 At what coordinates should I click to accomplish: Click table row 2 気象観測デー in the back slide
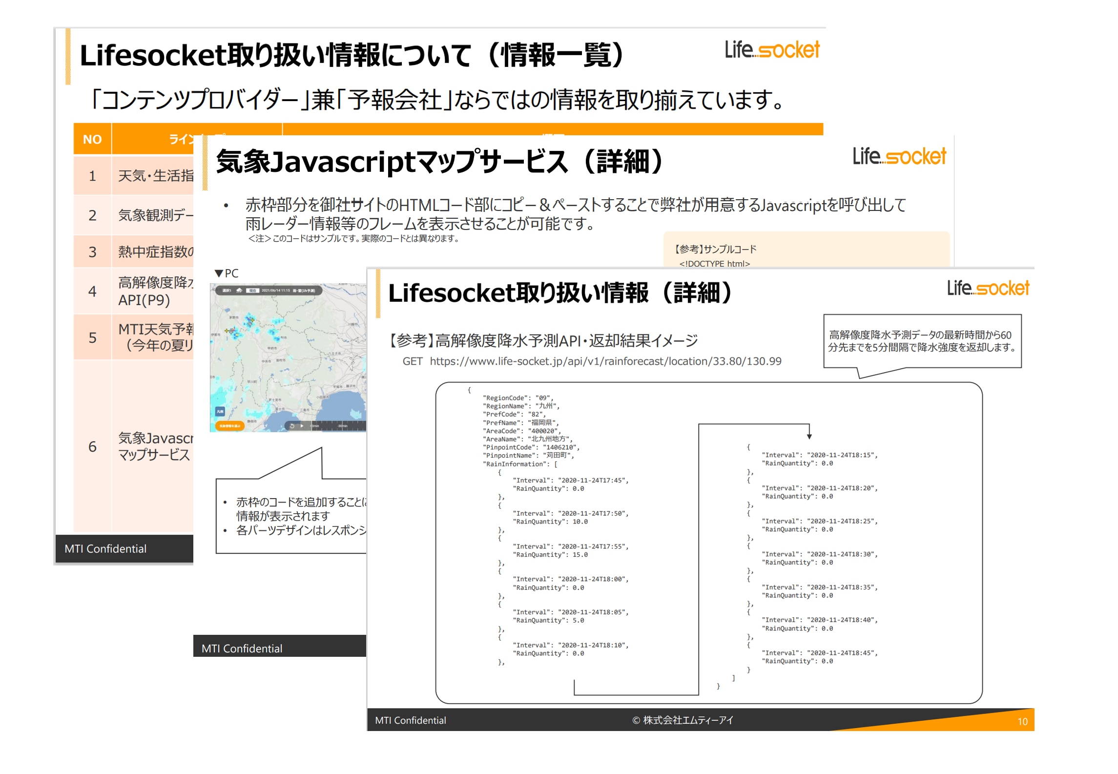133,215
